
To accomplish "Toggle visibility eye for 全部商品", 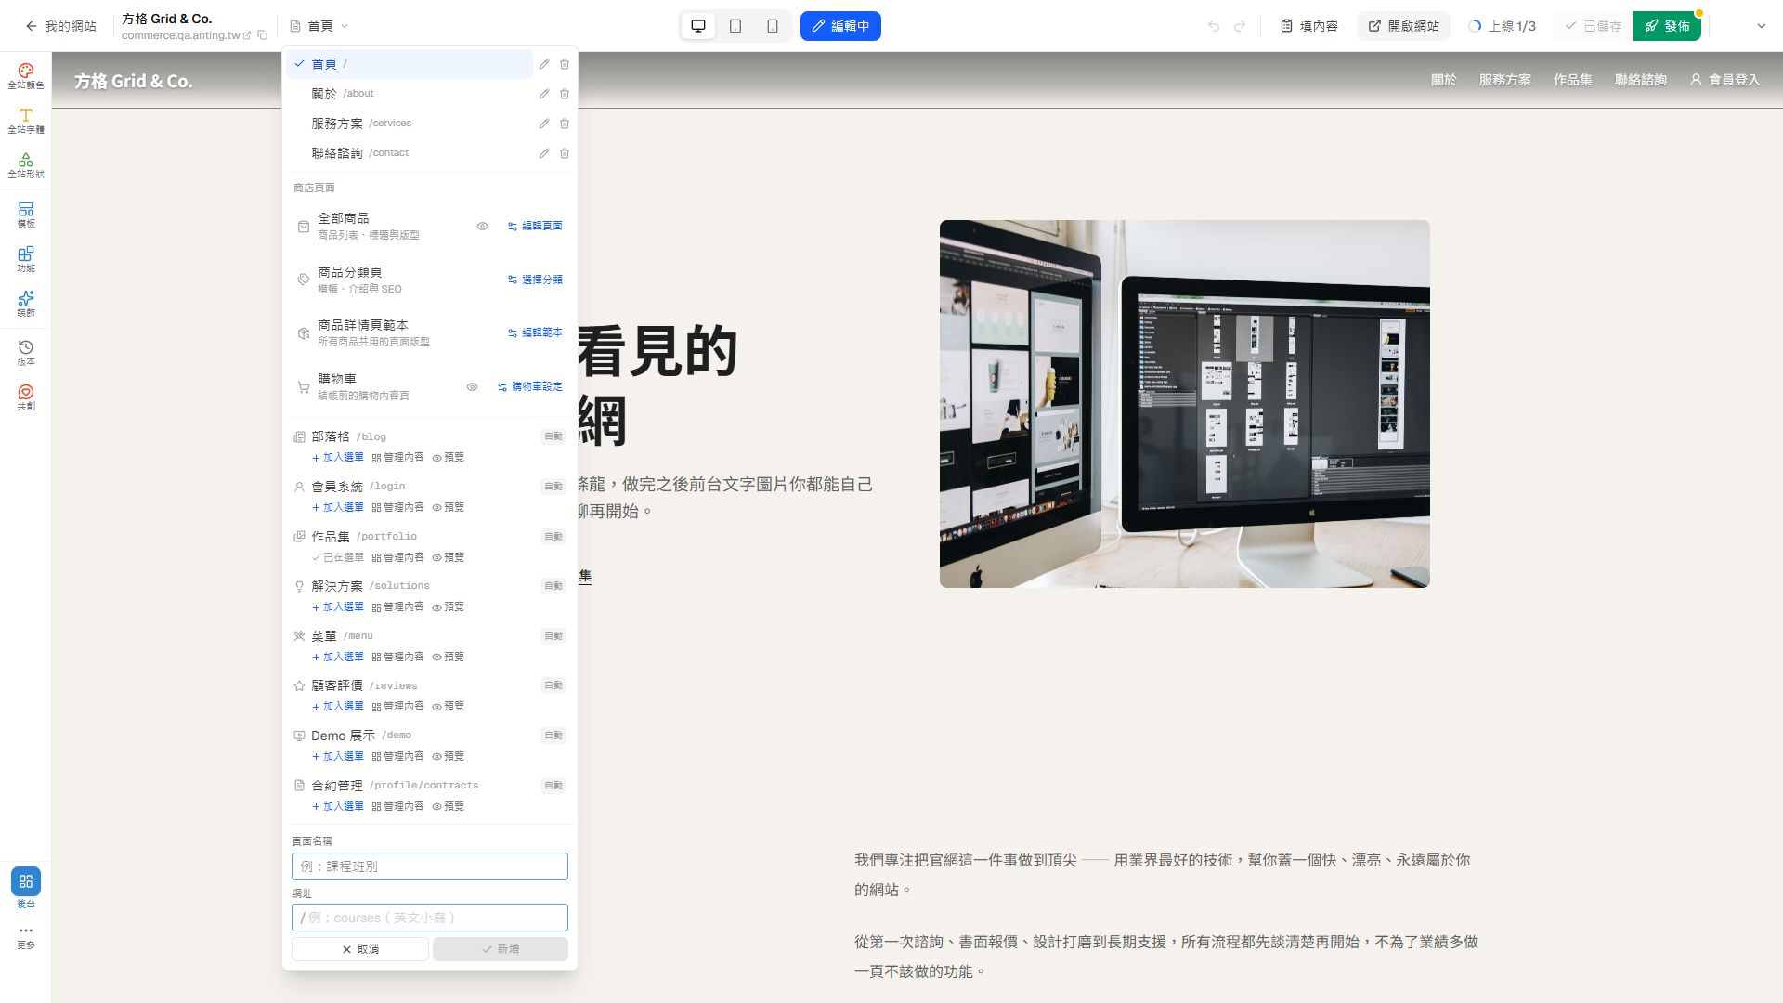I will pyautogui.click(x=482, y=226).
